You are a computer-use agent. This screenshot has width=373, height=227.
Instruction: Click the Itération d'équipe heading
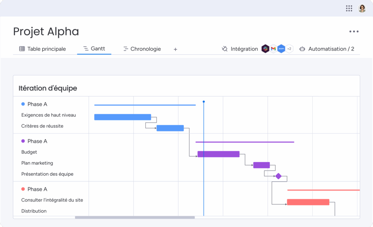pyautogui.click(x=48, y=88)
